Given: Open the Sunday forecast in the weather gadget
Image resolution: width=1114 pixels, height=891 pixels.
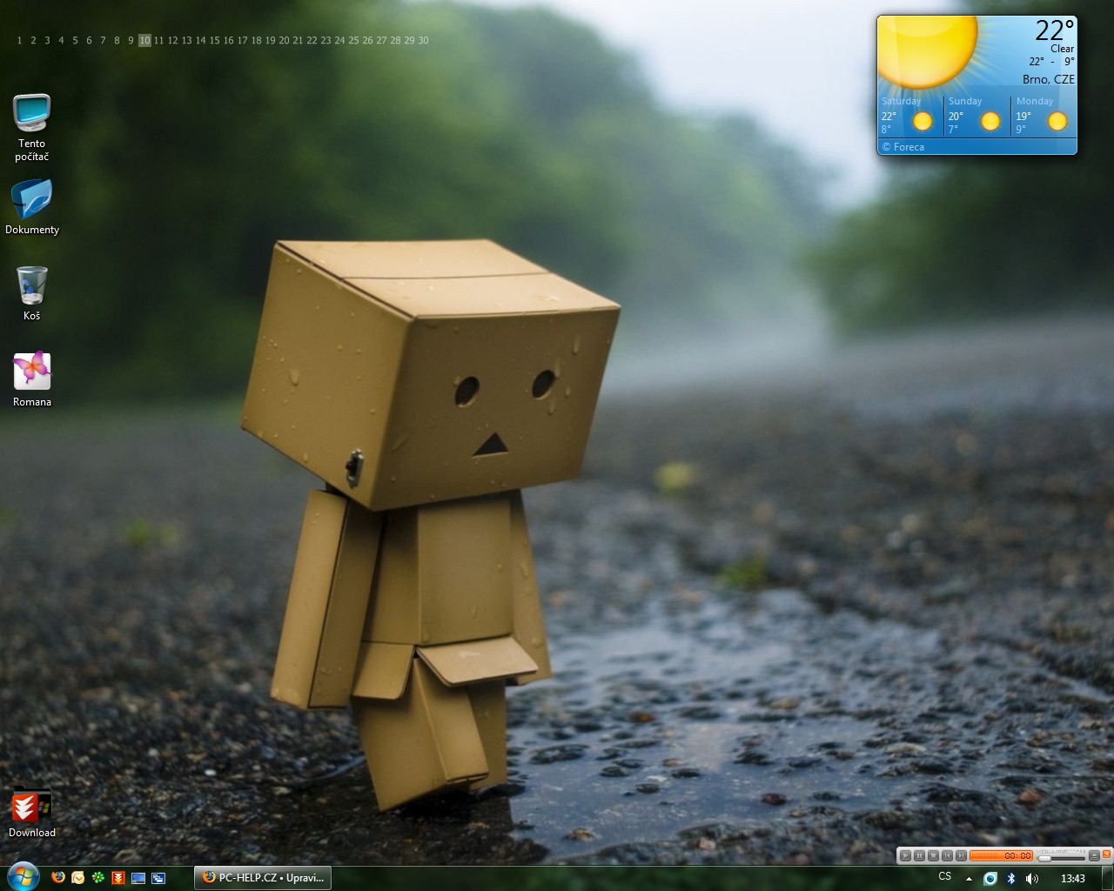Looking at the screenshot, I should click(x=976, y=116).
